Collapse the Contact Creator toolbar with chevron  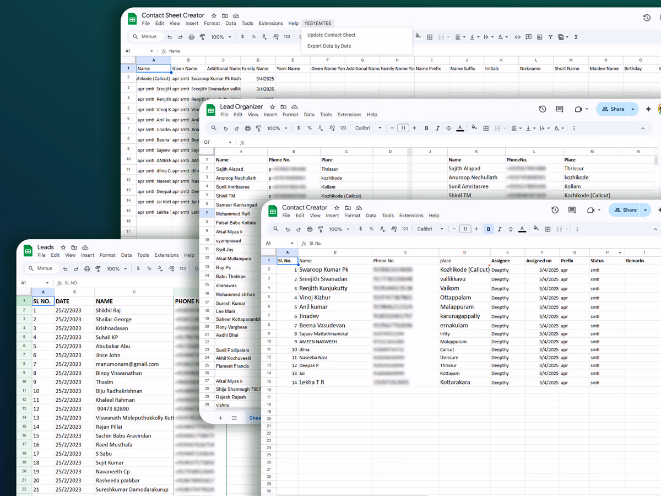pos(655,229)
